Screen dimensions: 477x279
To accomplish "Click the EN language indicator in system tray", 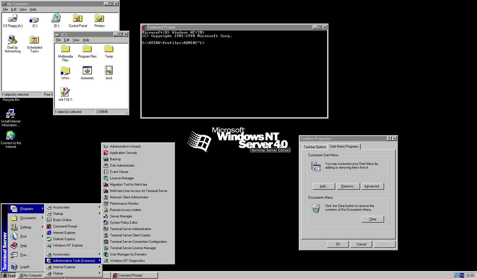I will point(462,276).
